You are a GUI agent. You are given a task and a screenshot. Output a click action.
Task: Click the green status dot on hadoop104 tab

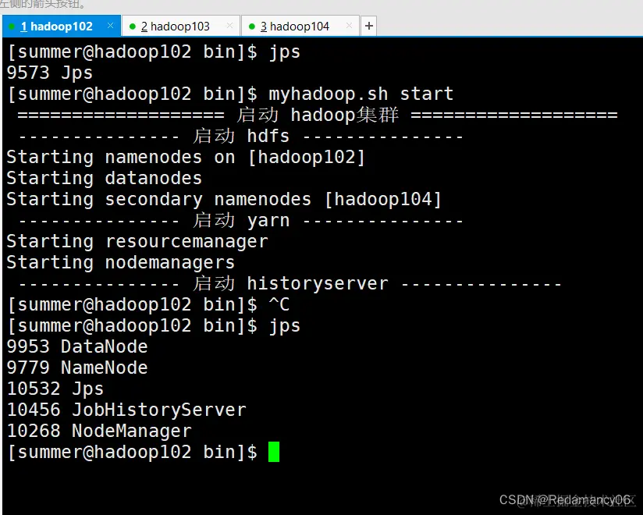coord(252,27)
